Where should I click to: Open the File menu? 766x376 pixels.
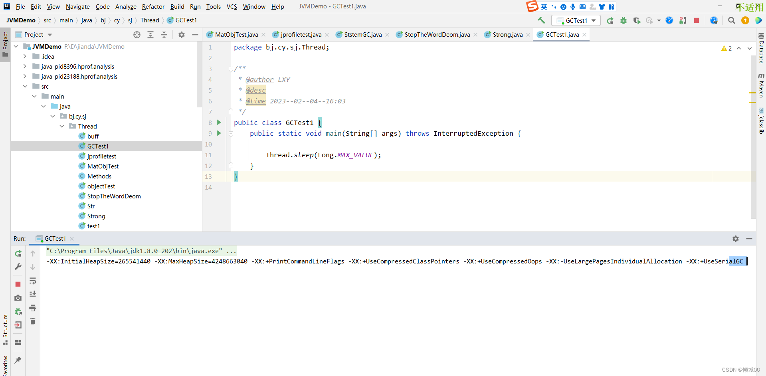tap(20, 6)
